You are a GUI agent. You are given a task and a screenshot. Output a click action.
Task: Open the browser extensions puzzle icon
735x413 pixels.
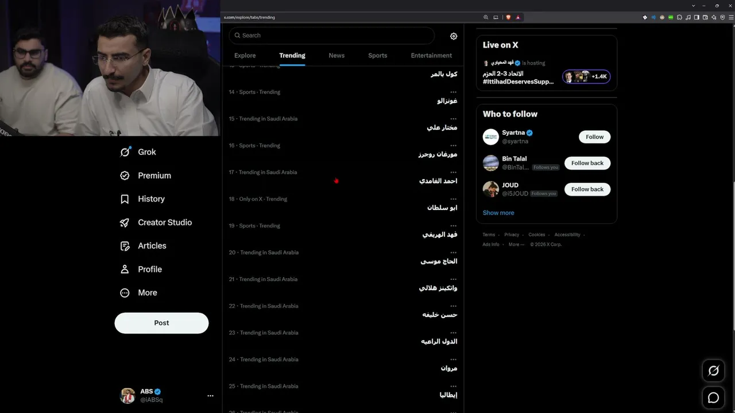coord(680,18)
